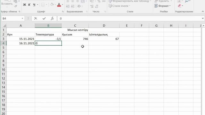
Task: Open the underline style dropdown arrow
Action: (37, 5)
